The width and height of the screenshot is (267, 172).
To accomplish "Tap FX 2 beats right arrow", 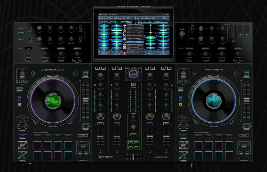I will coord(241,60).
